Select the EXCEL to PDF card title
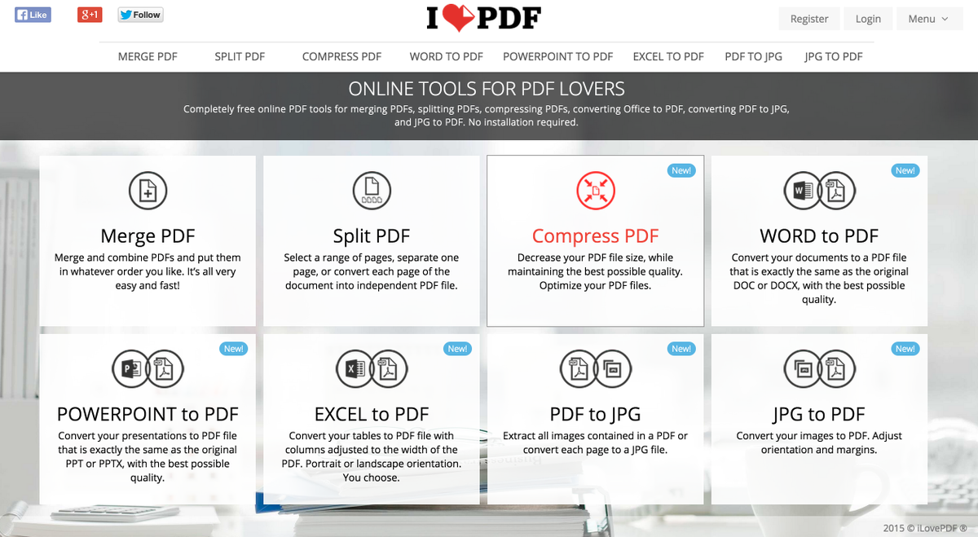This screenshot has height=537, width=978. tap(371, 414)
